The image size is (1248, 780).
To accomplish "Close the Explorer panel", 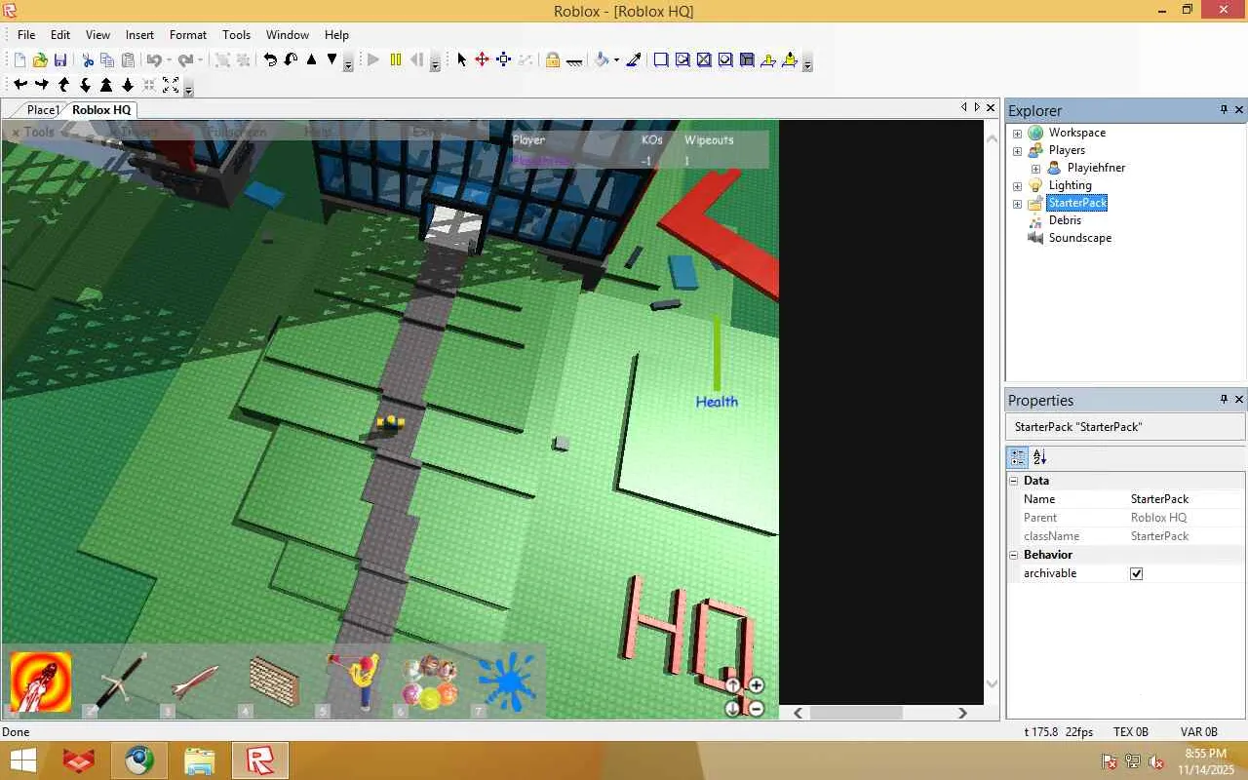I will tap(1239, 110).
